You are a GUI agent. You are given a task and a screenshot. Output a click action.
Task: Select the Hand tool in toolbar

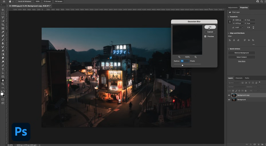(3, 80)
